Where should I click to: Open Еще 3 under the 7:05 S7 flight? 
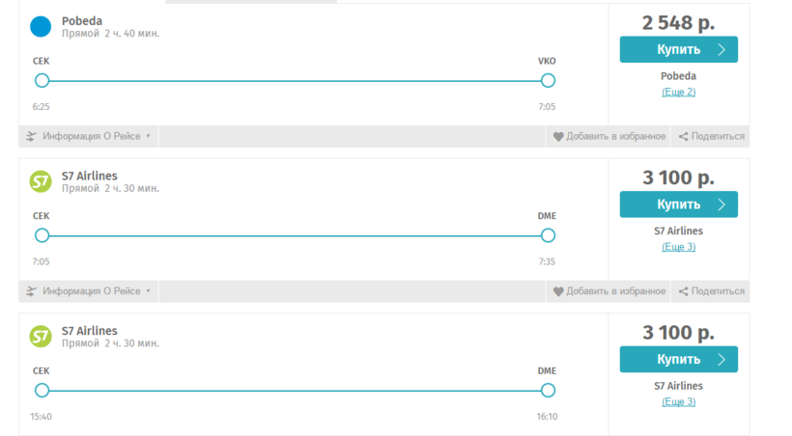pos(678,247)
